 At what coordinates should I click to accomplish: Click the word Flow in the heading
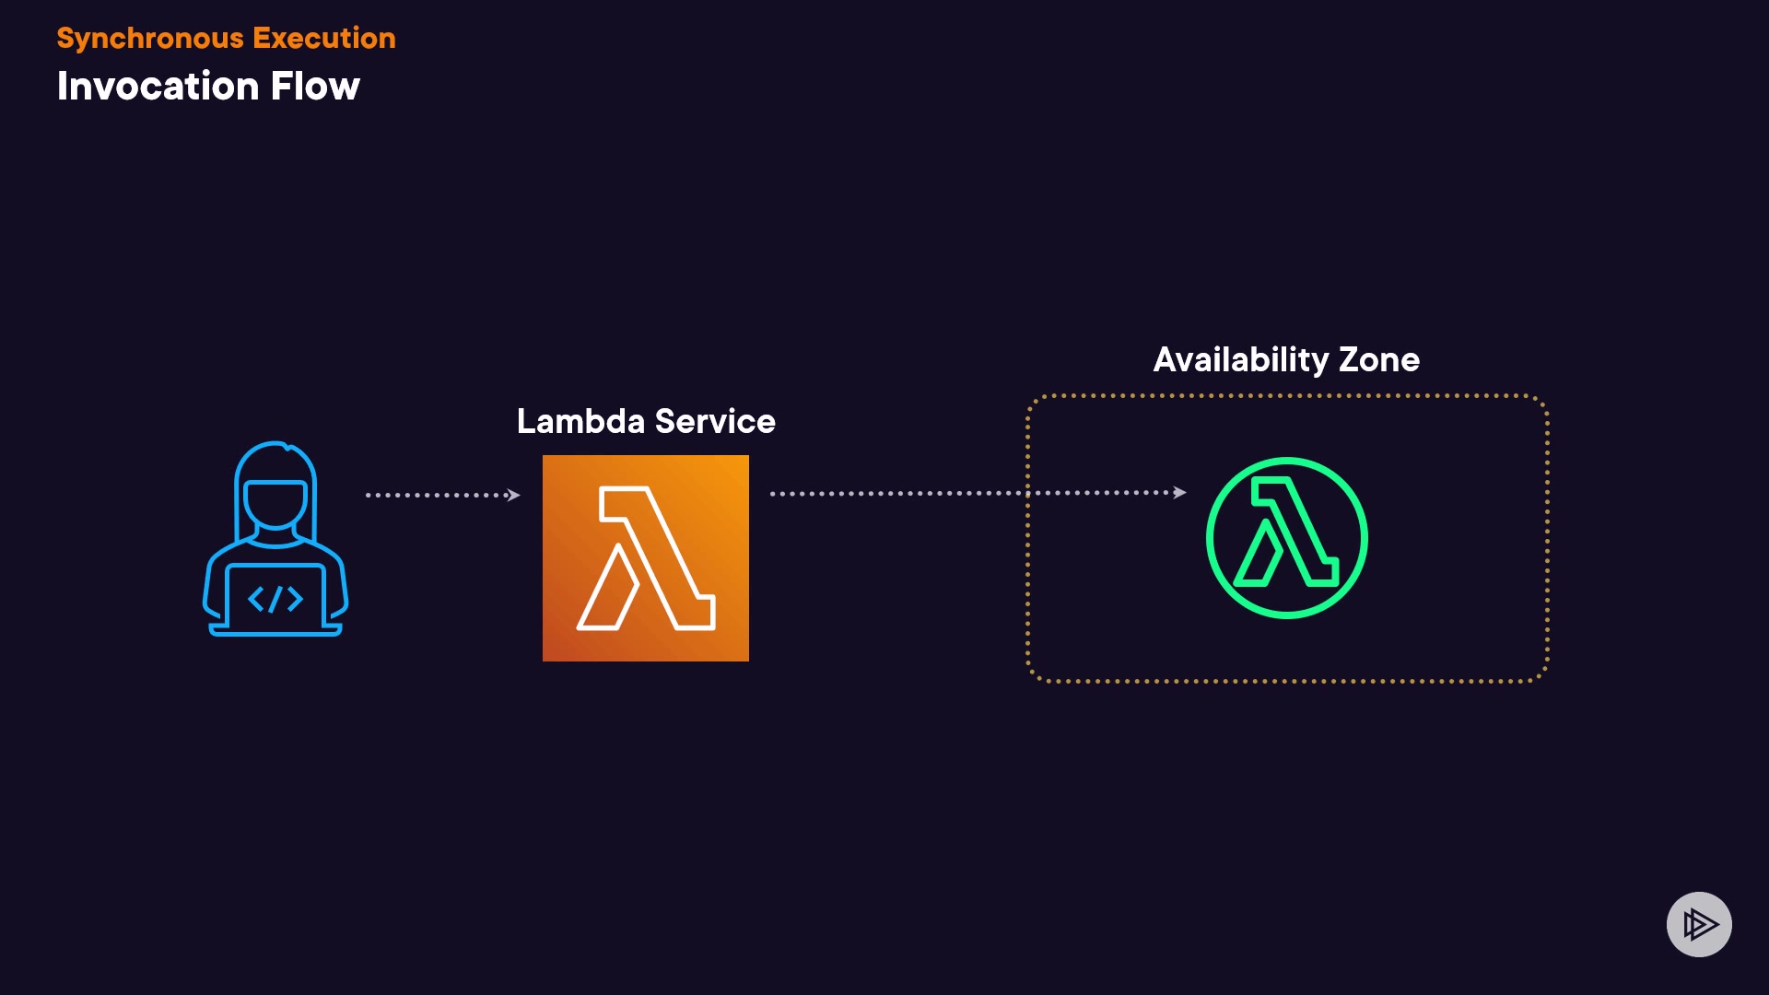click(315, 87)
